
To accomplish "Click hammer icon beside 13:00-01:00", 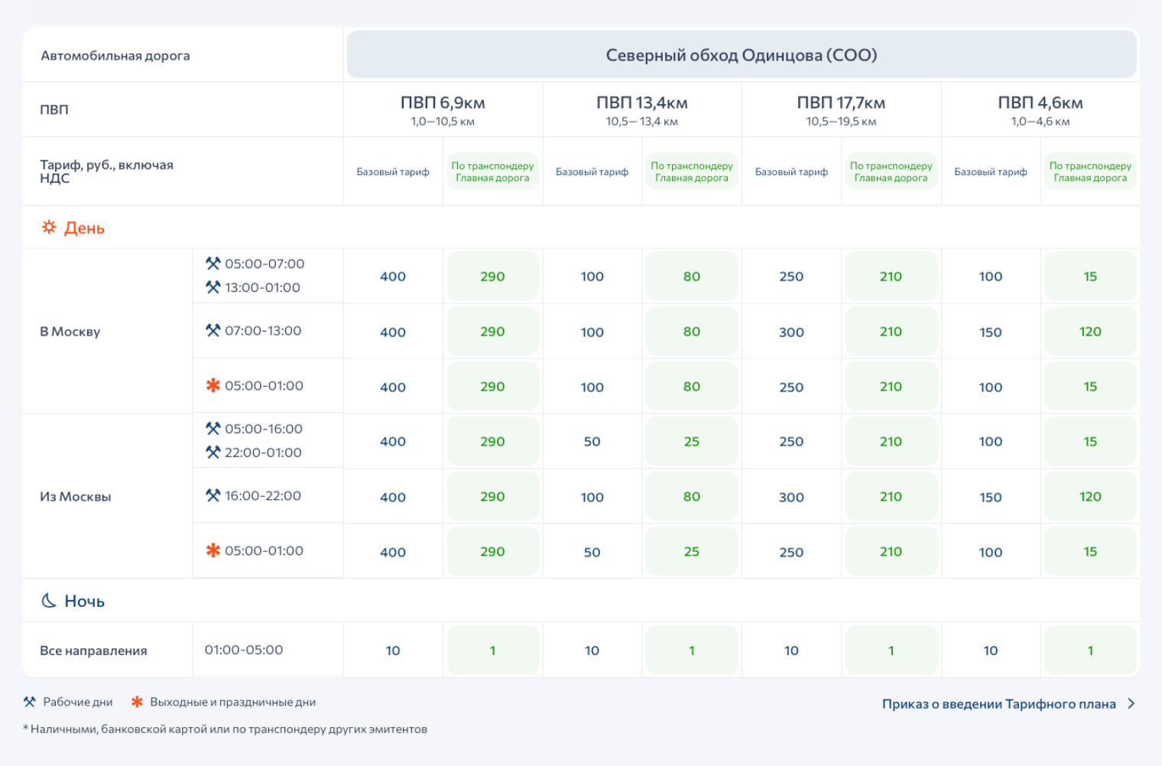I will coord(213,287).
